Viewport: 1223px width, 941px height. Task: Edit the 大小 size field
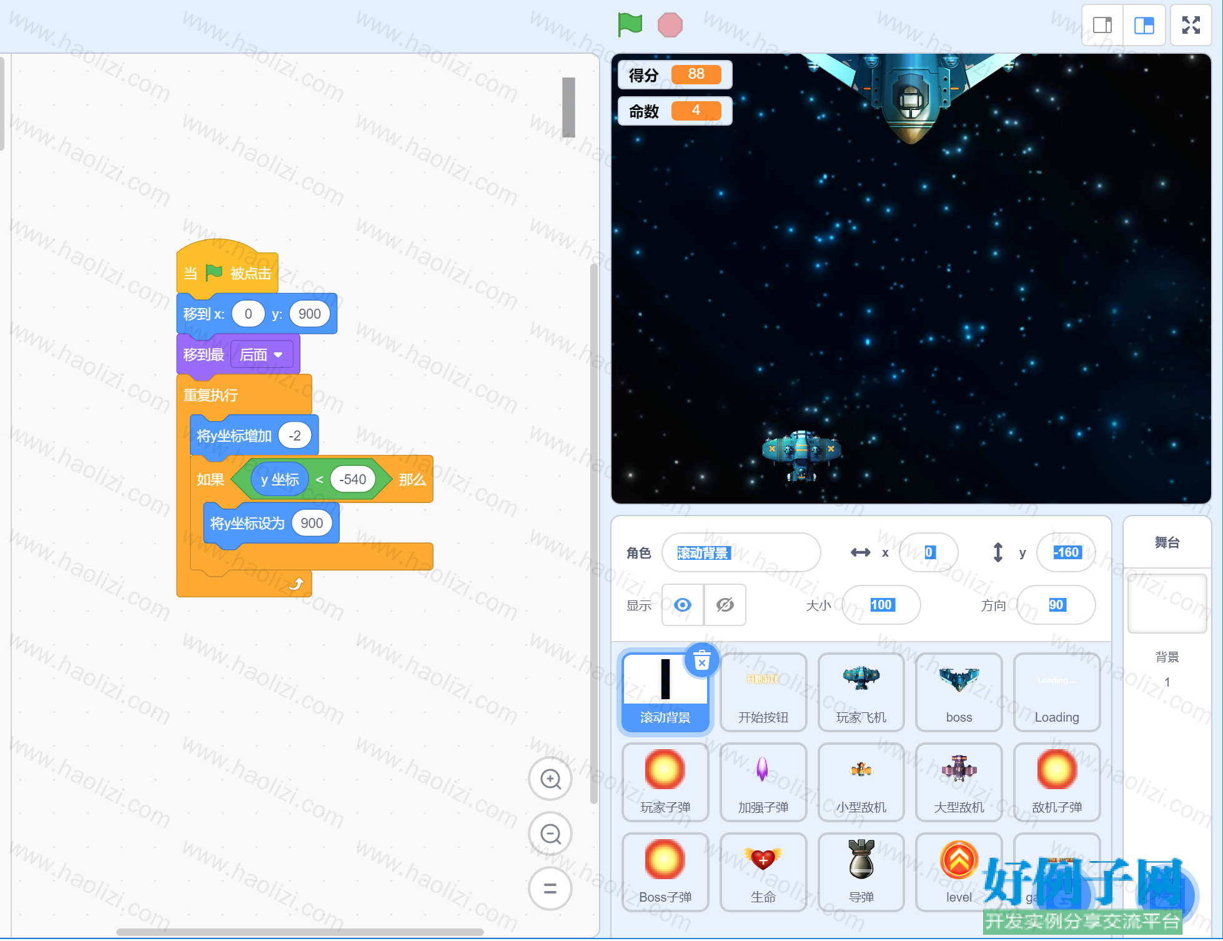coord(881,605)
